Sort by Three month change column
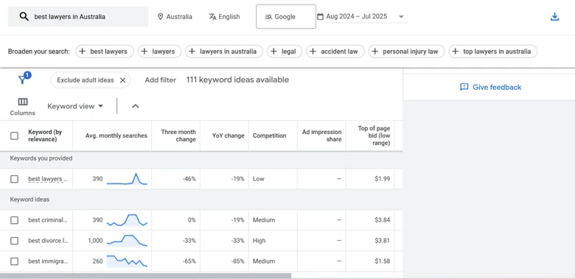Screen dimensions: 575x279 click(x=178, y=135)
